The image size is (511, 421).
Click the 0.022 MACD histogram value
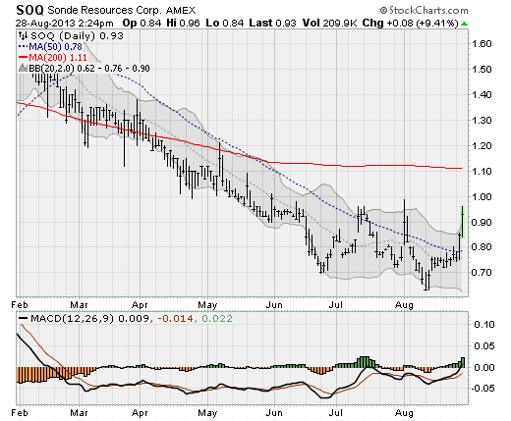click(217, 318)
